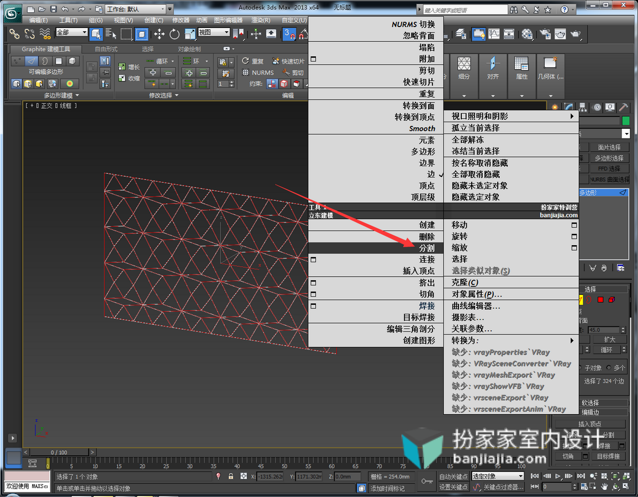Viewport: 638px width, 497px height.
Task: Click the Select Object arrow tool
Action: [x=96, y=34]
